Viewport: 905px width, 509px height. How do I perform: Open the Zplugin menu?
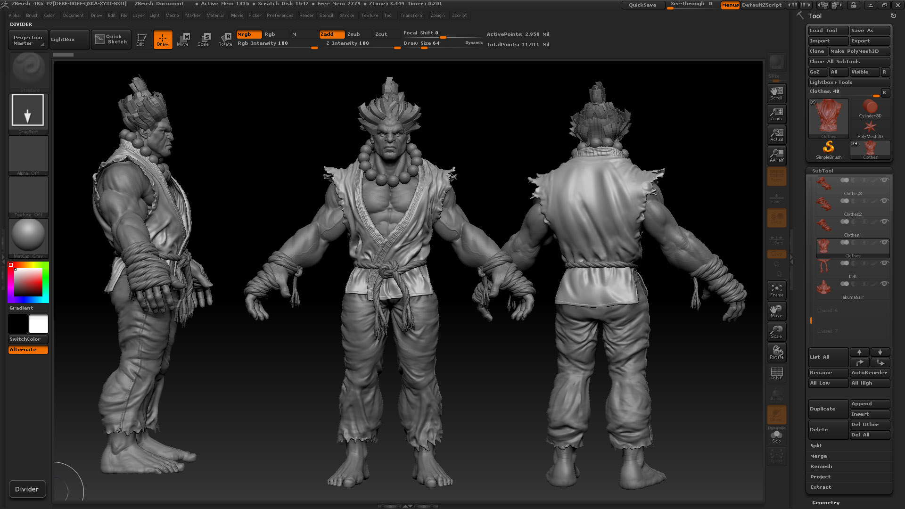point(437,16)
